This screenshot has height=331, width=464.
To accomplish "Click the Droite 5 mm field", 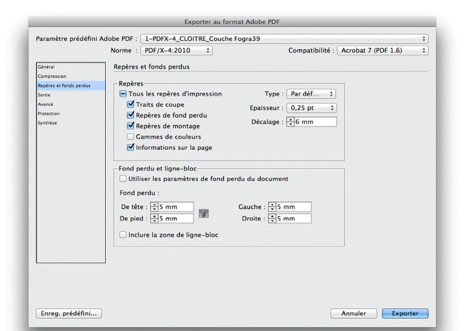I will click(293, 218).
